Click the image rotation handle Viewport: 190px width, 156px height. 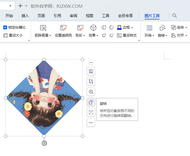(x=44, y=143)
